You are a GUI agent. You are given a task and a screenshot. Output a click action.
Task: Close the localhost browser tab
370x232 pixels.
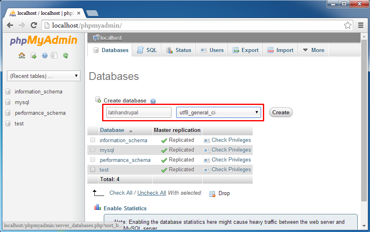pyautogui.click(x=79, y=13)
